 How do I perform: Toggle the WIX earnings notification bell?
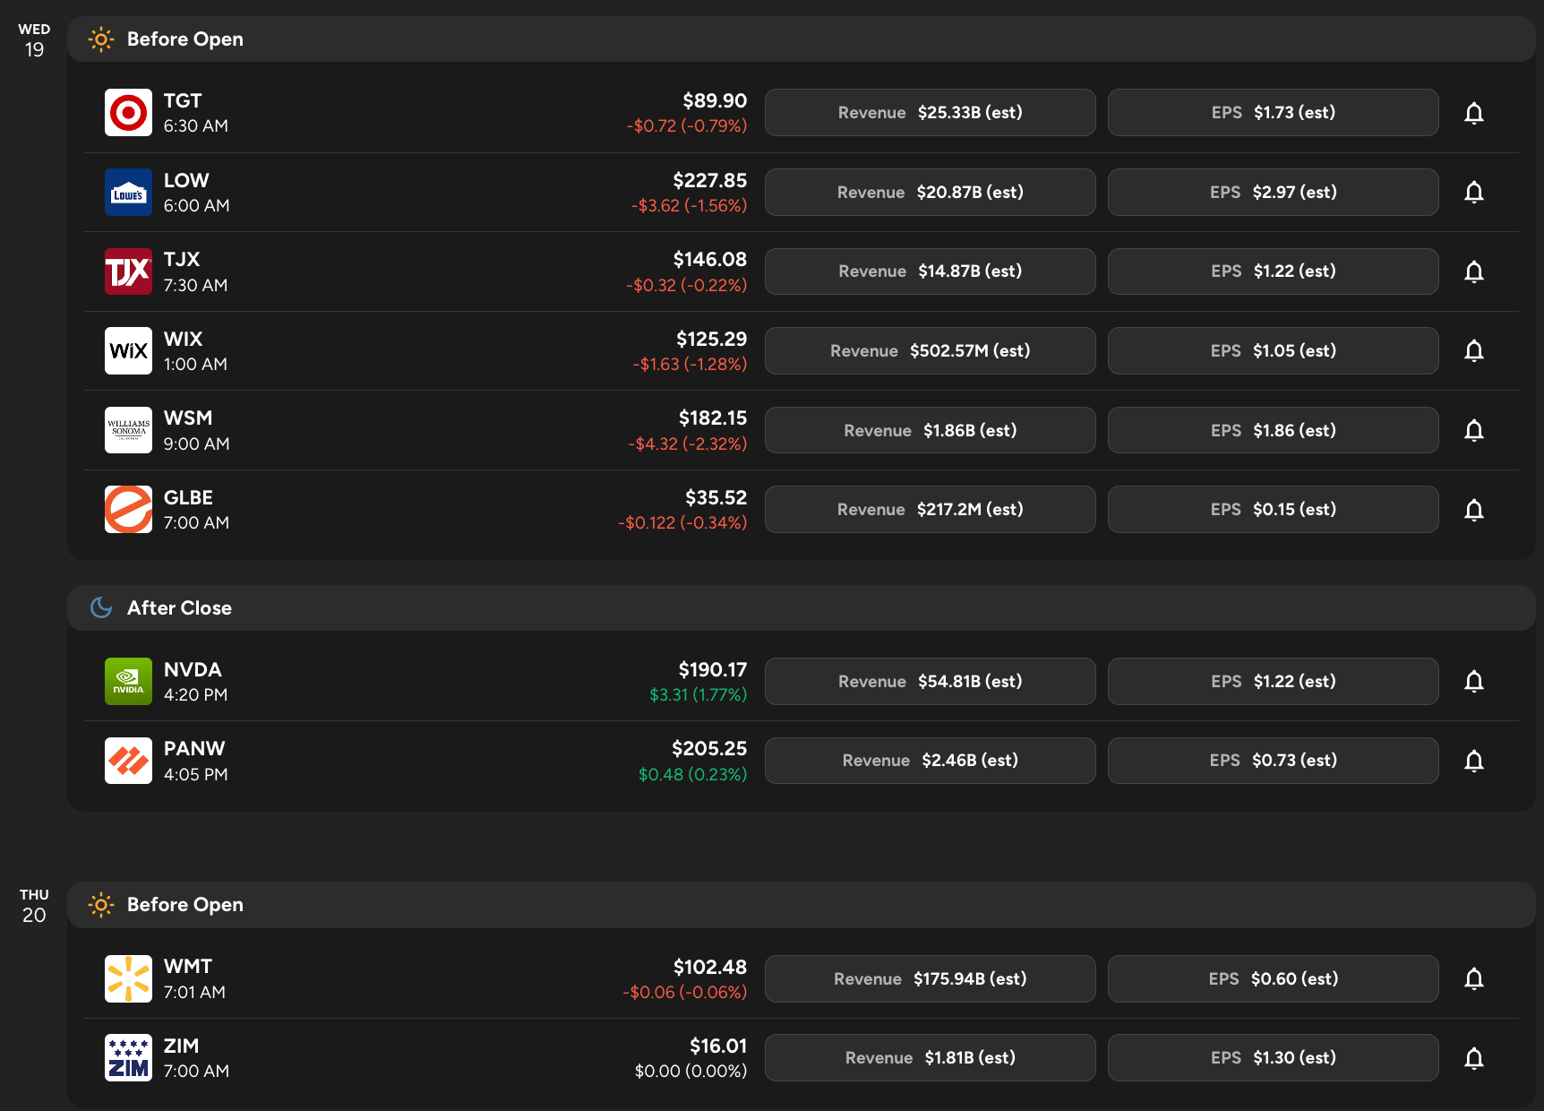point(1474,350)
